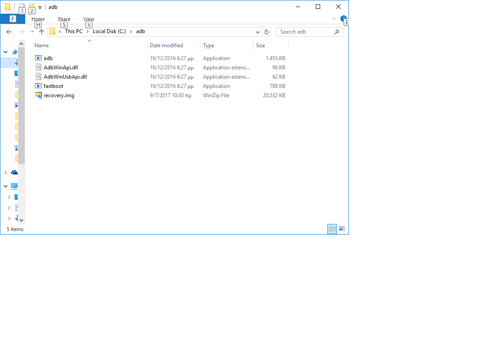This screenshot has width=490, height=341.
Task: Click the Up one level arrow
Action: pyautogui.click(x=42, y=32)
